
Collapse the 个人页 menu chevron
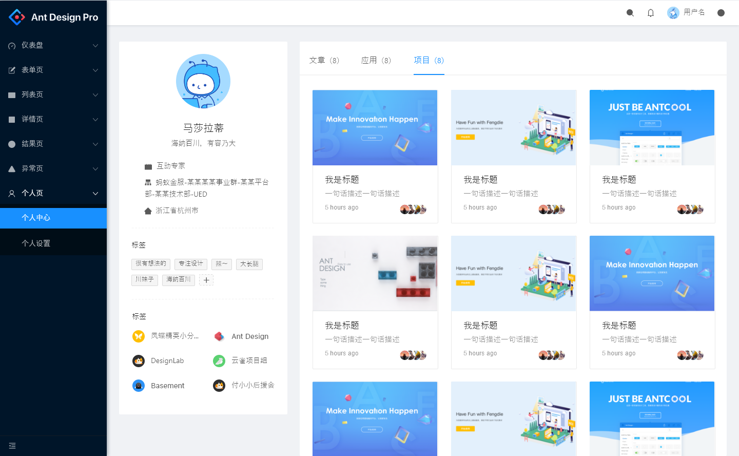[95, 194]
